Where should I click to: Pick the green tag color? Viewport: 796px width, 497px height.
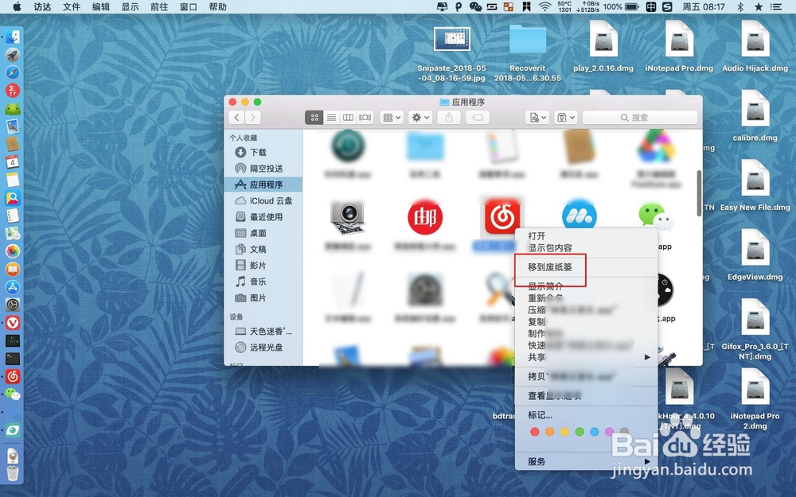tap(579, 432)
